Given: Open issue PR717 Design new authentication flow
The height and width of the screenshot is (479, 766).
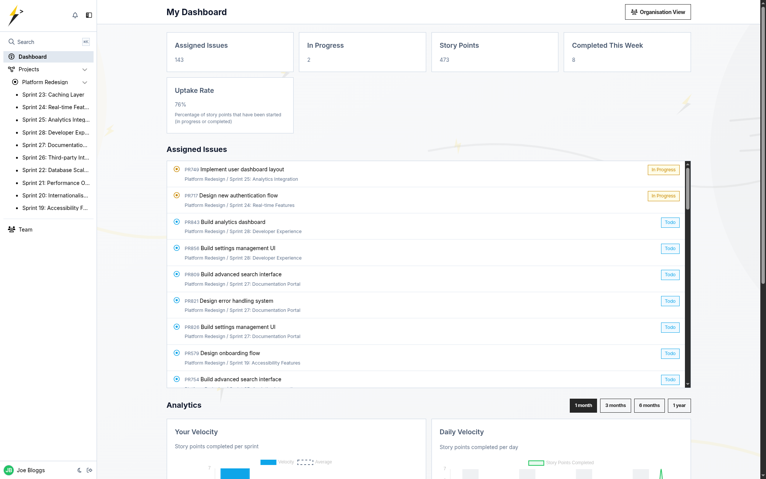Looking at the screenshot, I should [x=239, y=196].
